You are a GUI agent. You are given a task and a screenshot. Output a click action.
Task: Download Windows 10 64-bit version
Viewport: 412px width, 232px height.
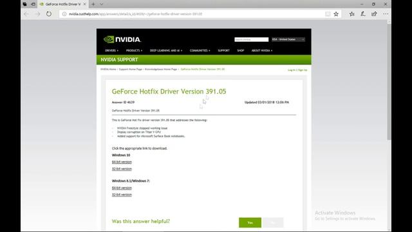click(122, 162)
